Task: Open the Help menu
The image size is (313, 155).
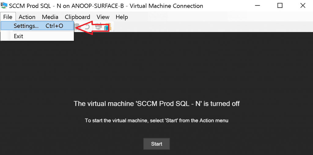Action: (x=122, y=17)
